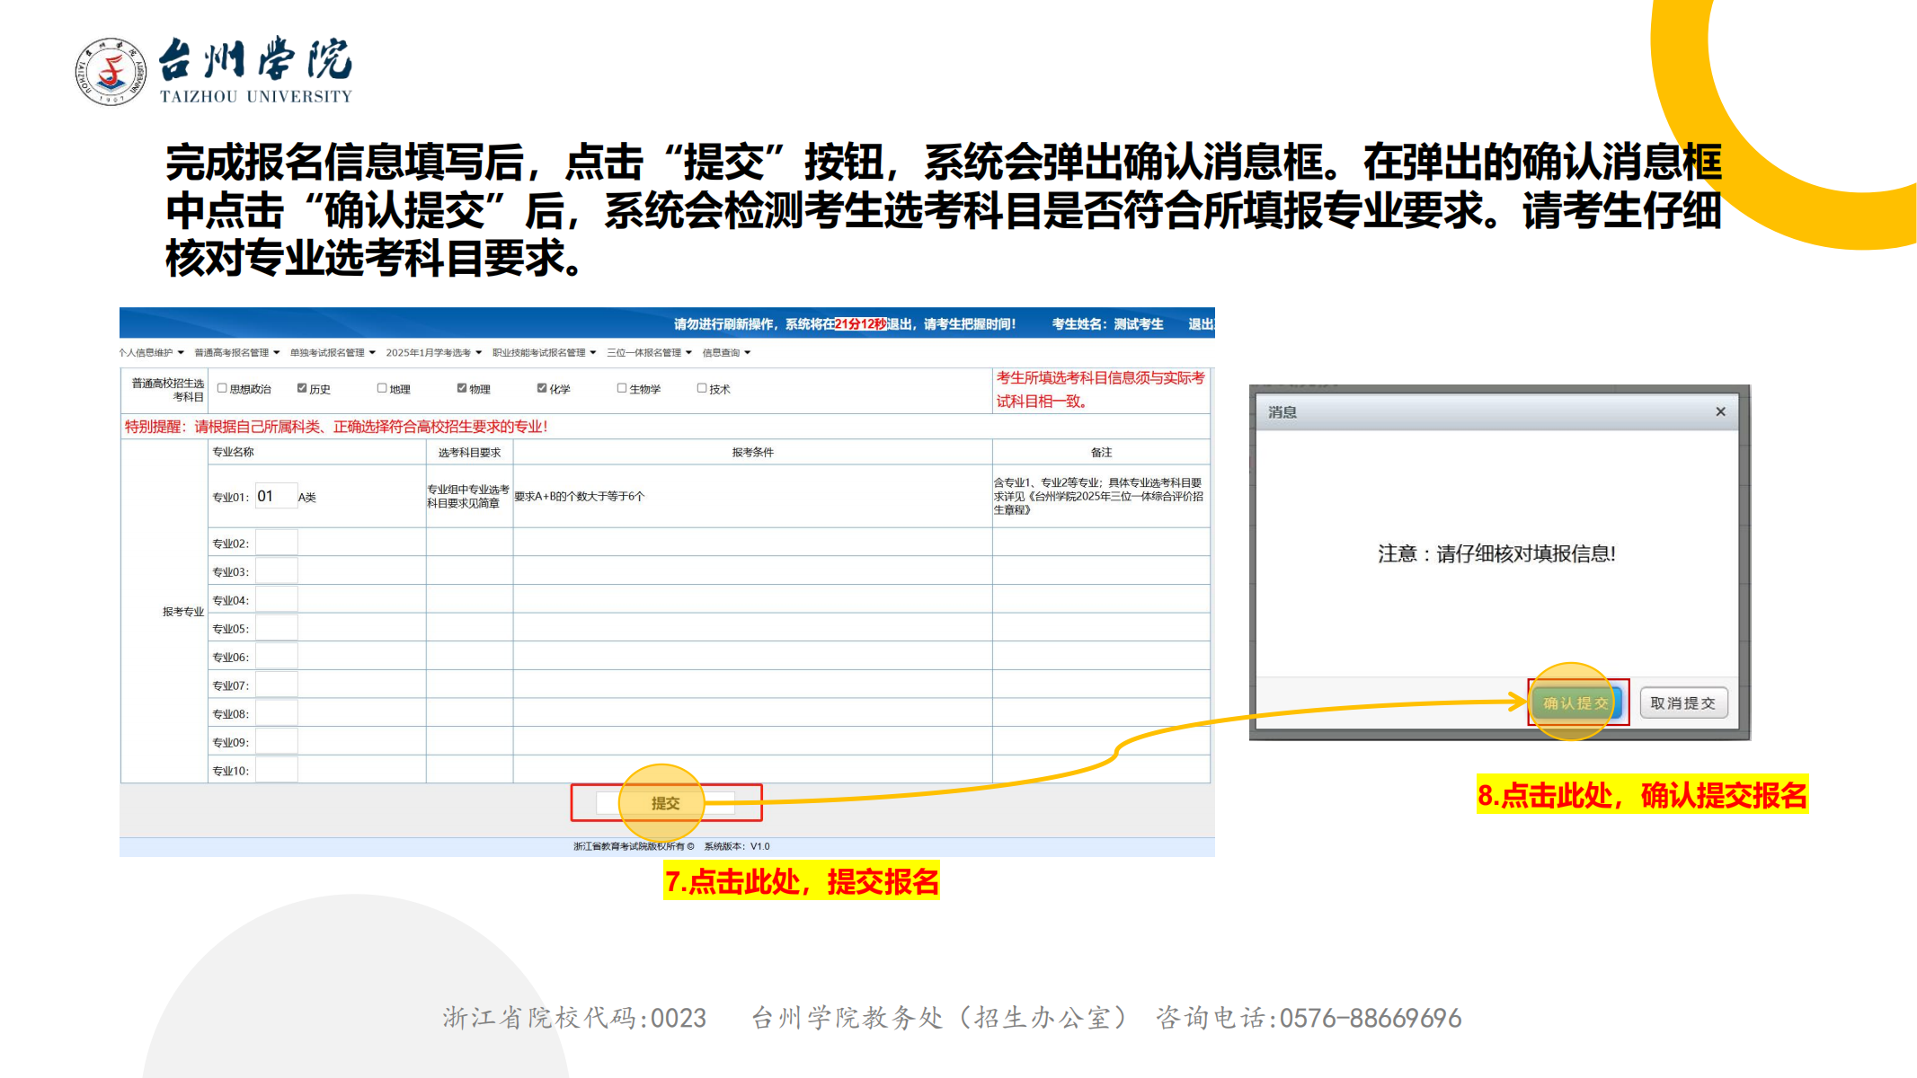Viewport: 1917px width, 1078px height.
Task: Expand the 2025年1月学考选考 menu
Action: [x=434, y=352]
